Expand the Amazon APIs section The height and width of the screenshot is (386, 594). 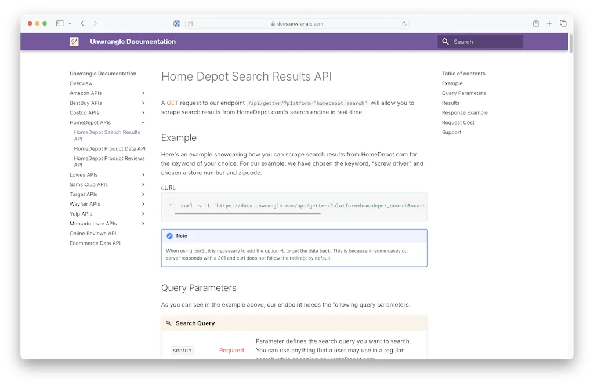[x=143, y=93]
